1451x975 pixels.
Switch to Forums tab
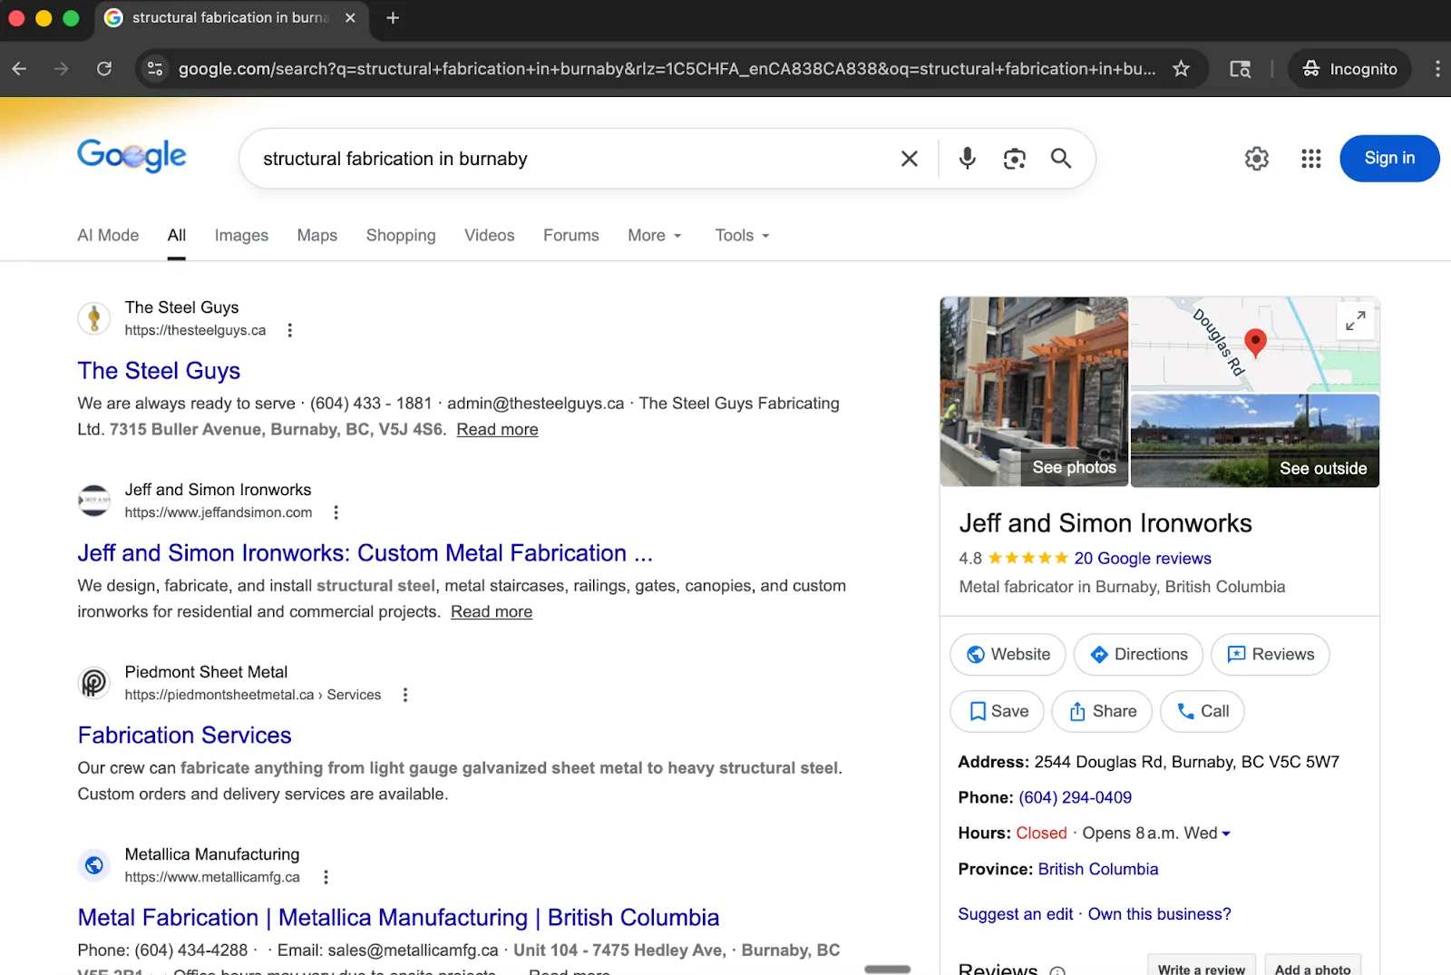click(571, 236)
